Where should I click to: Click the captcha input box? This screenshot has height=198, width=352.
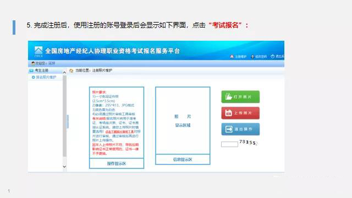229,144
